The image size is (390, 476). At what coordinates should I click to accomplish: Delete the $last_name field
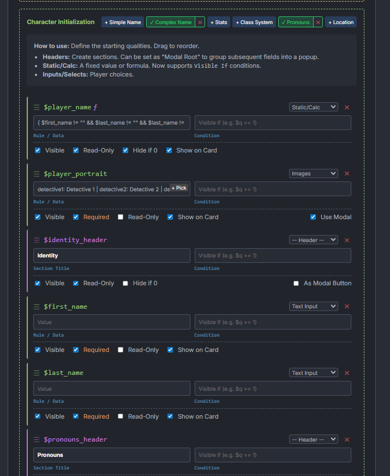(347, 373)
